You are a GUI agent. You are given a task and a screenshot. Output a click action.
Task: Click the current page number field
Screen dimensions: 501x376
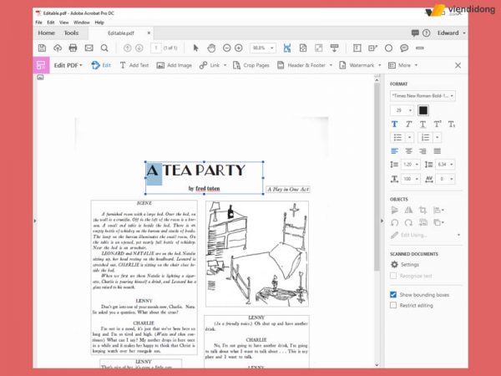click(x=156, y=48)
